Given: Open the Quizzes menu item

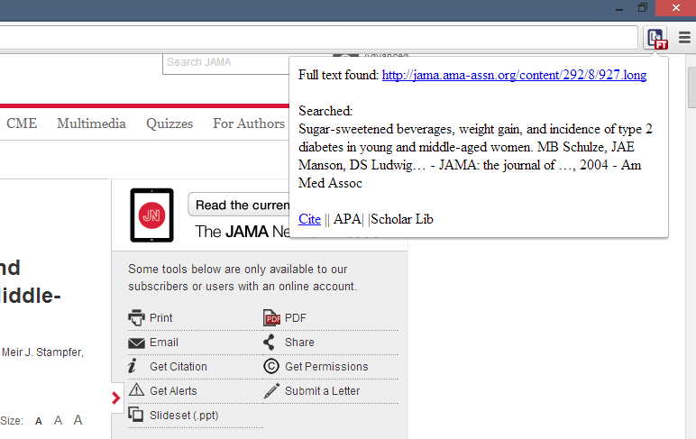Looking at the screenshot, I should click(169, 123).
